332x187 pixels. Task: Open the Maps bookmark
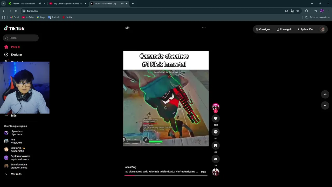(41, 17)
